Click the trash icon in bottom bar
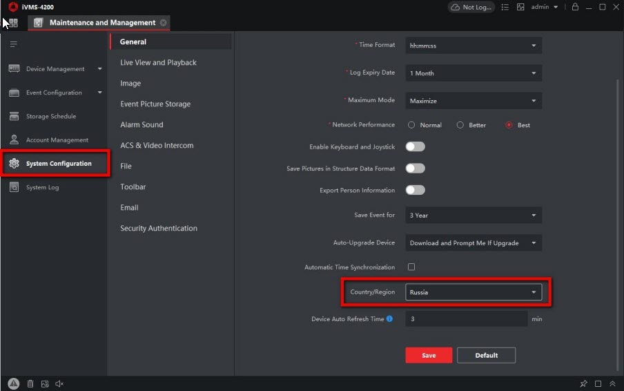The width and height of the screenshot is (624, 391). tap(30, 383)
